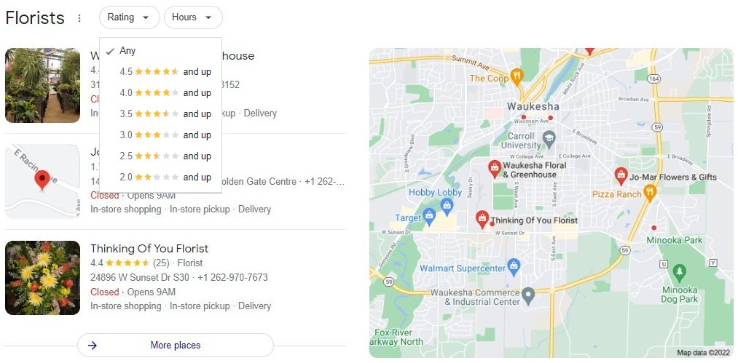Screen dimensions: 738x363
Task: Click the Jo-Mar Flowers & Gifts map pin
Action: click(x=621, y=176)
